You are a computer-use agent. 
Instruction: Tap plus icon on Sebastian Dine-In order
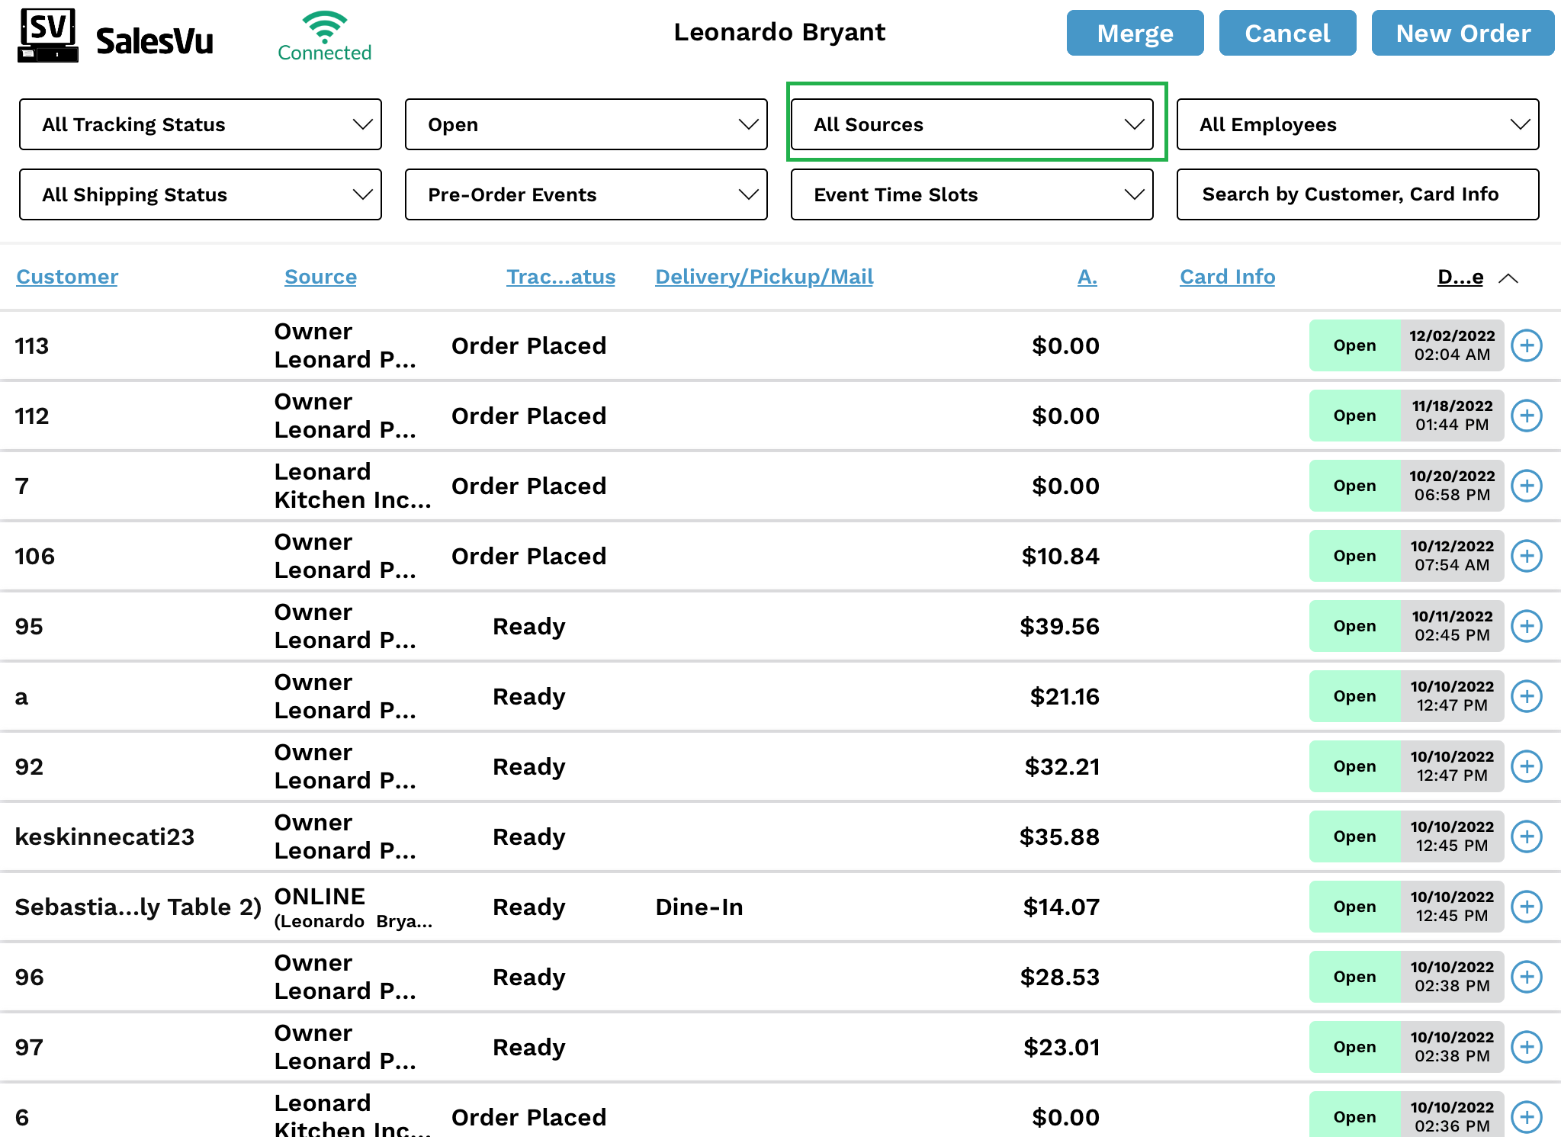click(1527, 907)
